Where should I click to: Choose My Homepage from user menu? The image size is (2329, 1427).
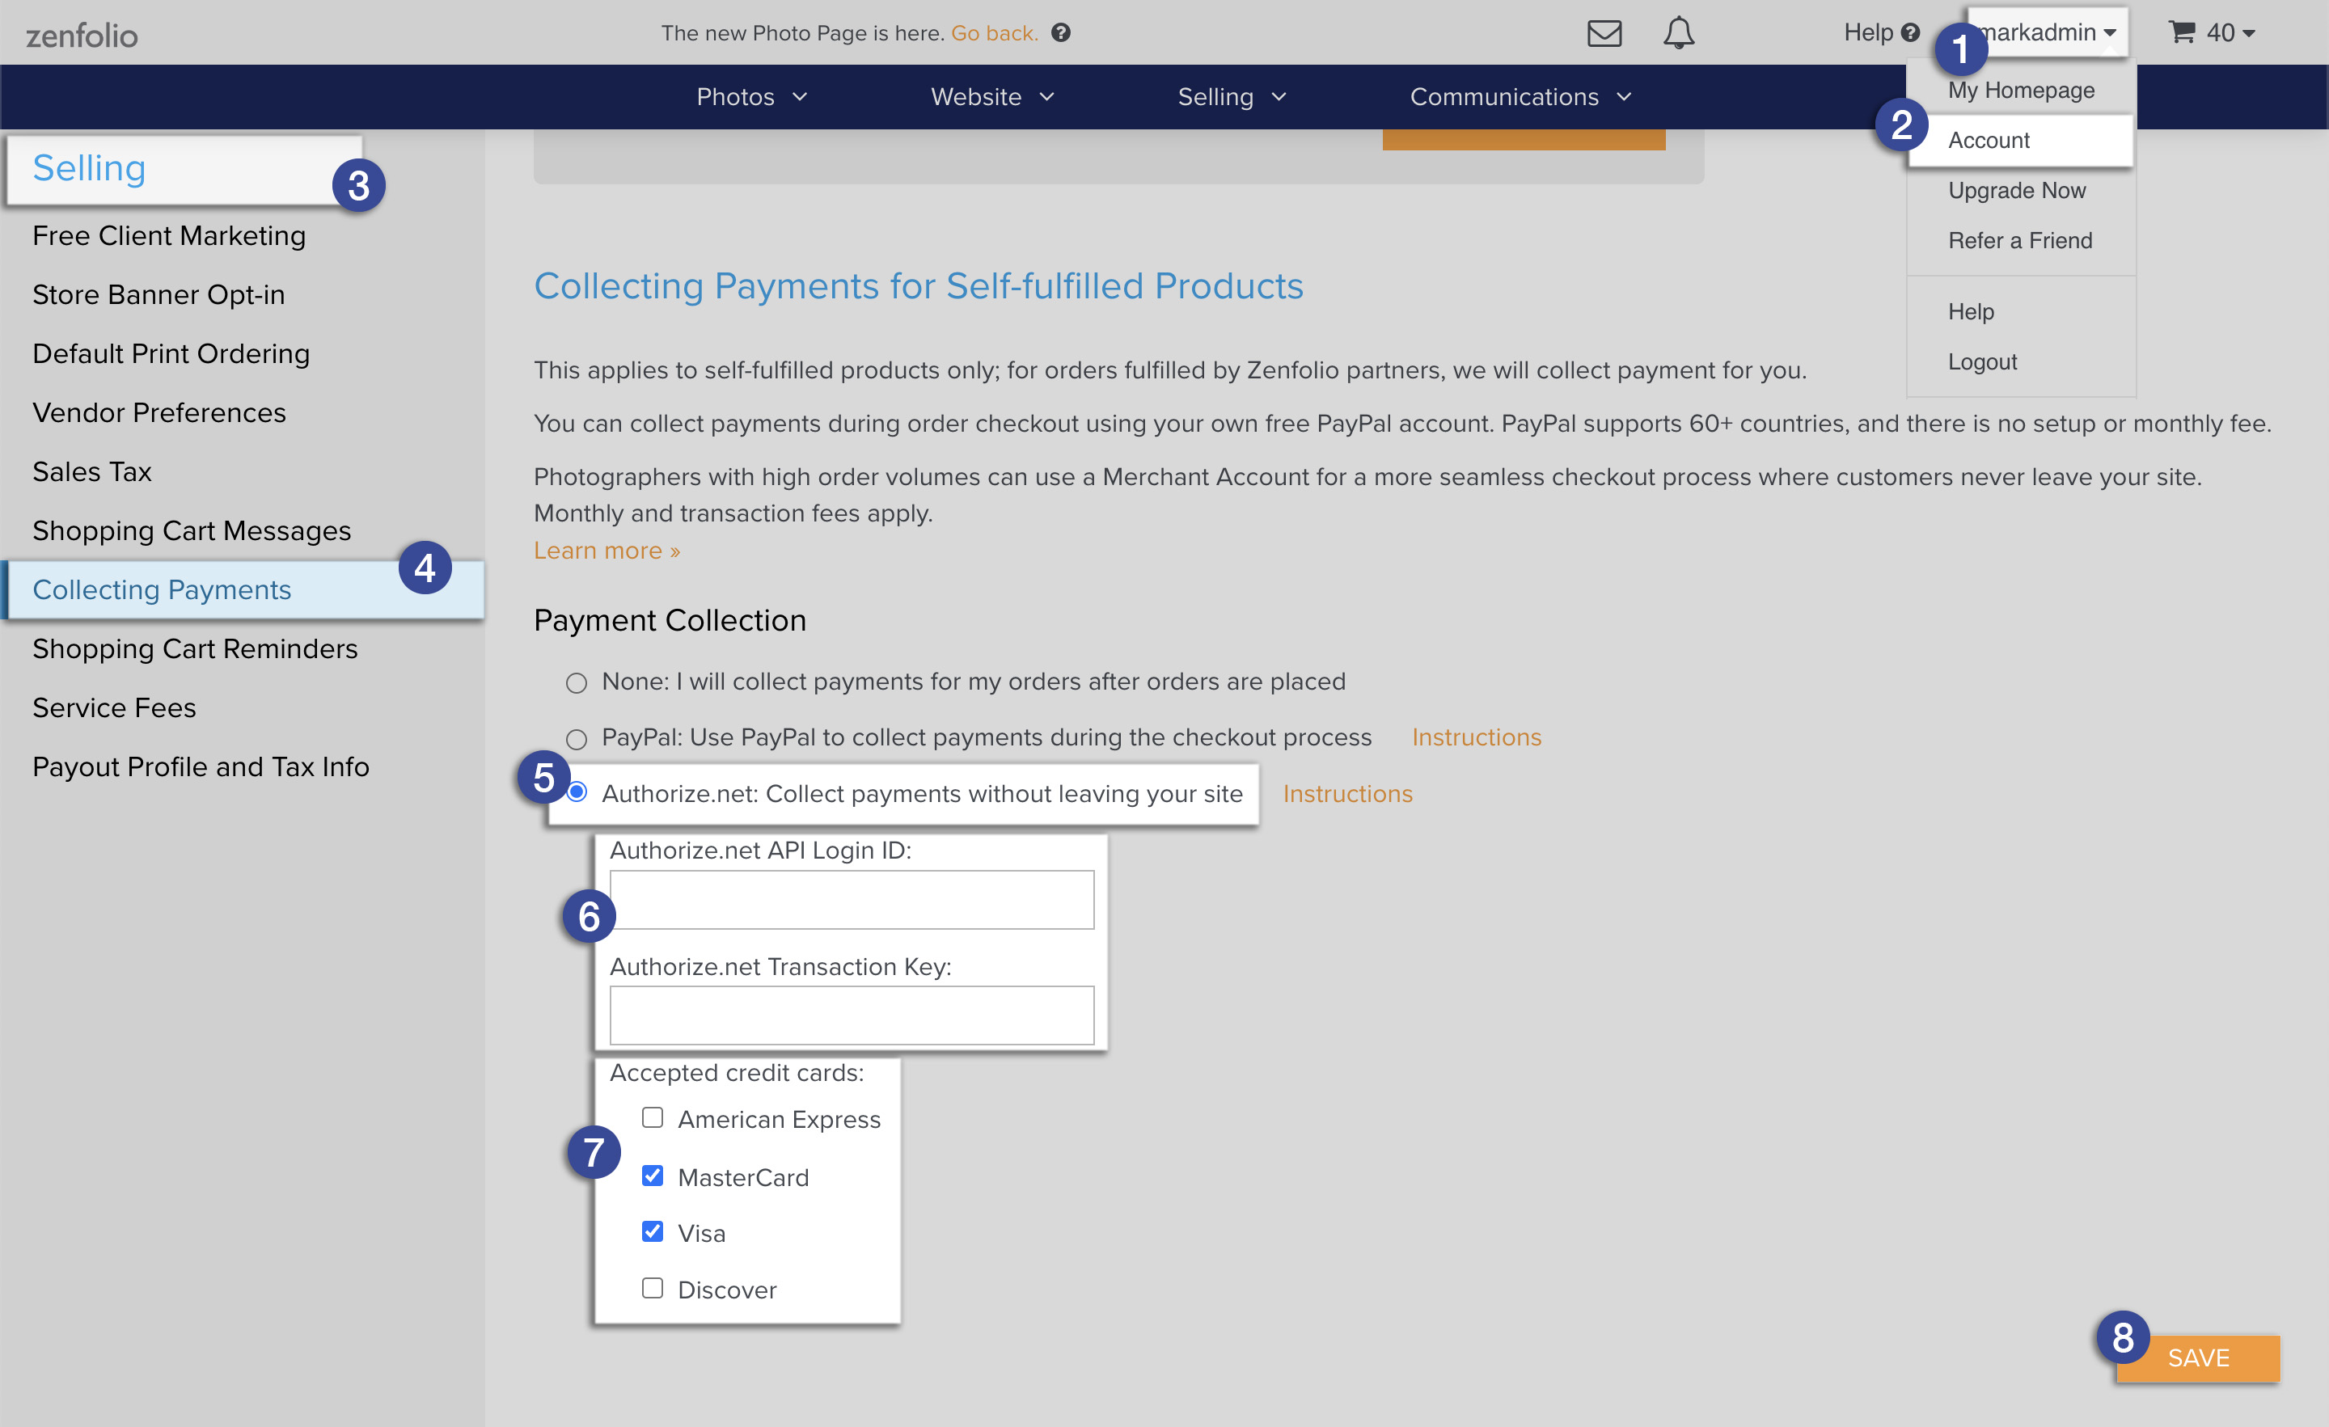[2021, 90]
